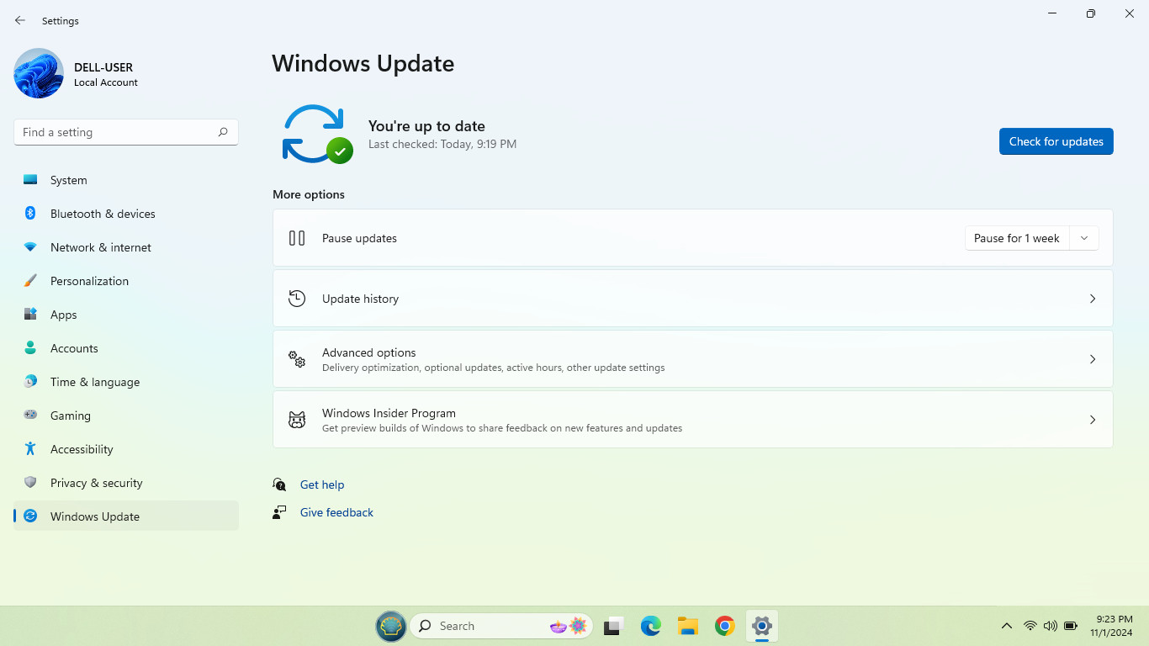Click the Settings gear icon on taskbar
The height and width of the screenshot is (646, 1149).
762,626
